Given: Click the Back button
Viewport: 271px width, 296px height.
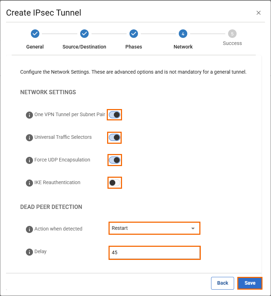Looking at the screenshot, I should click(x=222, y=283).
